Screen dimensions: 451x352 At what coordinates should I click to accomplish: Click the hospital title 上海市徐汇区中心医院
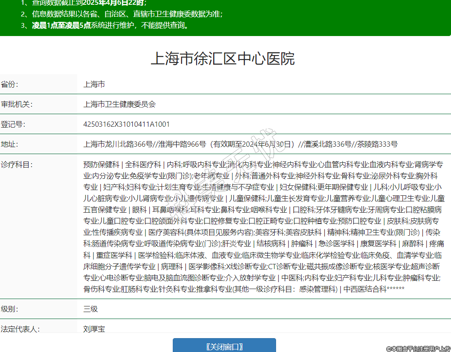tap(223, 59)
